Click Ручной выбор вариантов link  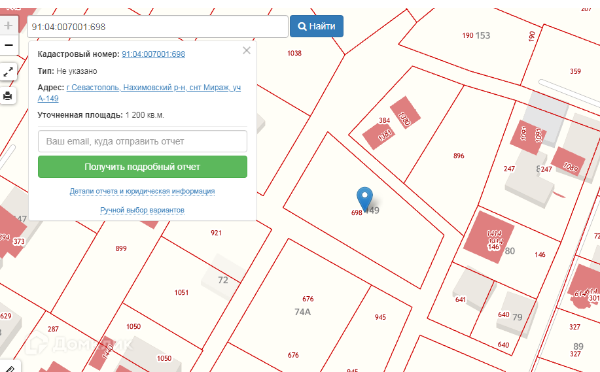tap(143, 211)
